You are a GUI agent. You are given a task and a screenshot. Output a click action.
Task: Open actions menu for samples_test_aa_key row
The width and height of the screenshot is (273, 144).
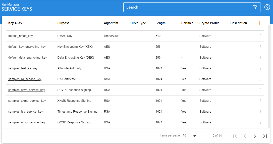260,68
